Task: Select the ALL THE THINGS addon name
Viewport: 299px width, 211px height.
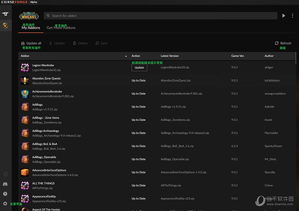Action: click(43, 183)
